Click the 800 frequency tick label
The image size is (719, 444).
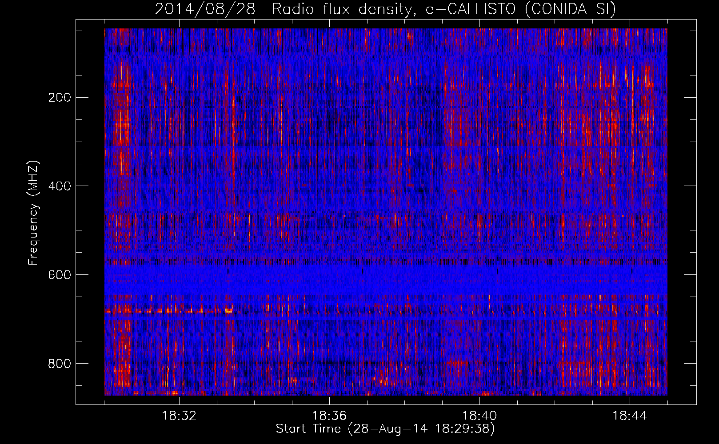coord(59,364)
